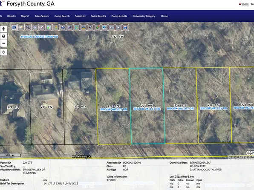Image resolution: width=254 pixels, height=190 pixels.
Task: Zoom in with the plus button
Action: (x=3, y=29)
